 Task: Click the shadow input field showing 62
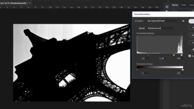coord(145,58)
